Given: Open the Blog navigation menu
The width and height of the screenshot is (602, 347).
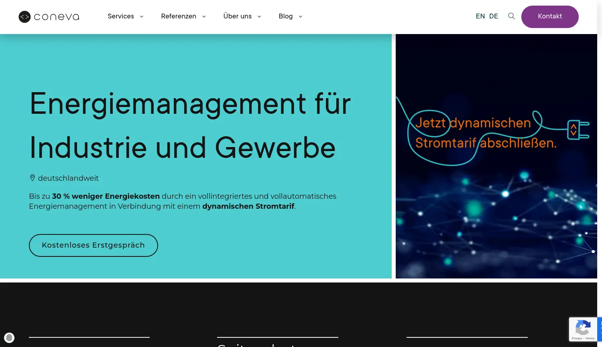Looking at the screenshot, I should pos(286,16).
